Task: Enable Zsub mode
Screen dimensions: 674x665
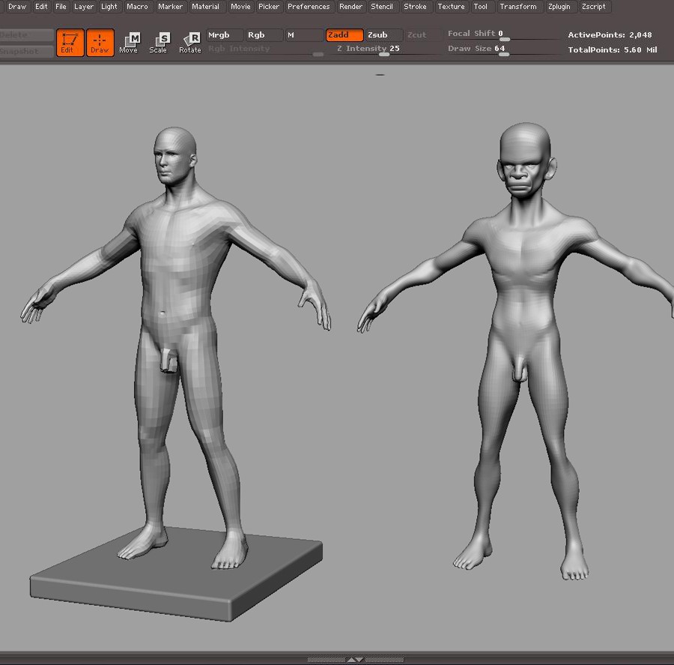Action: tap(383, 35)
